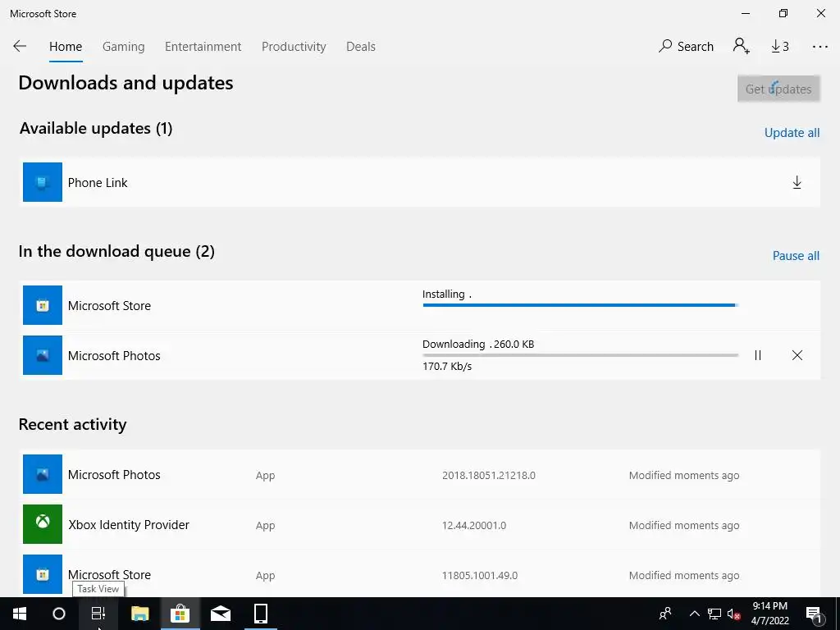Open the See more ellipsis menu
Screen dimensions: 840x630
[819, 47]
